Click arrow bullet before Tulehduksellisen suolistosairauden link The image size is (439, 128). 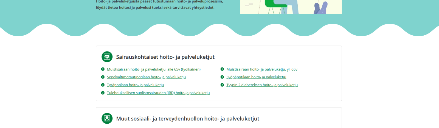103,93
